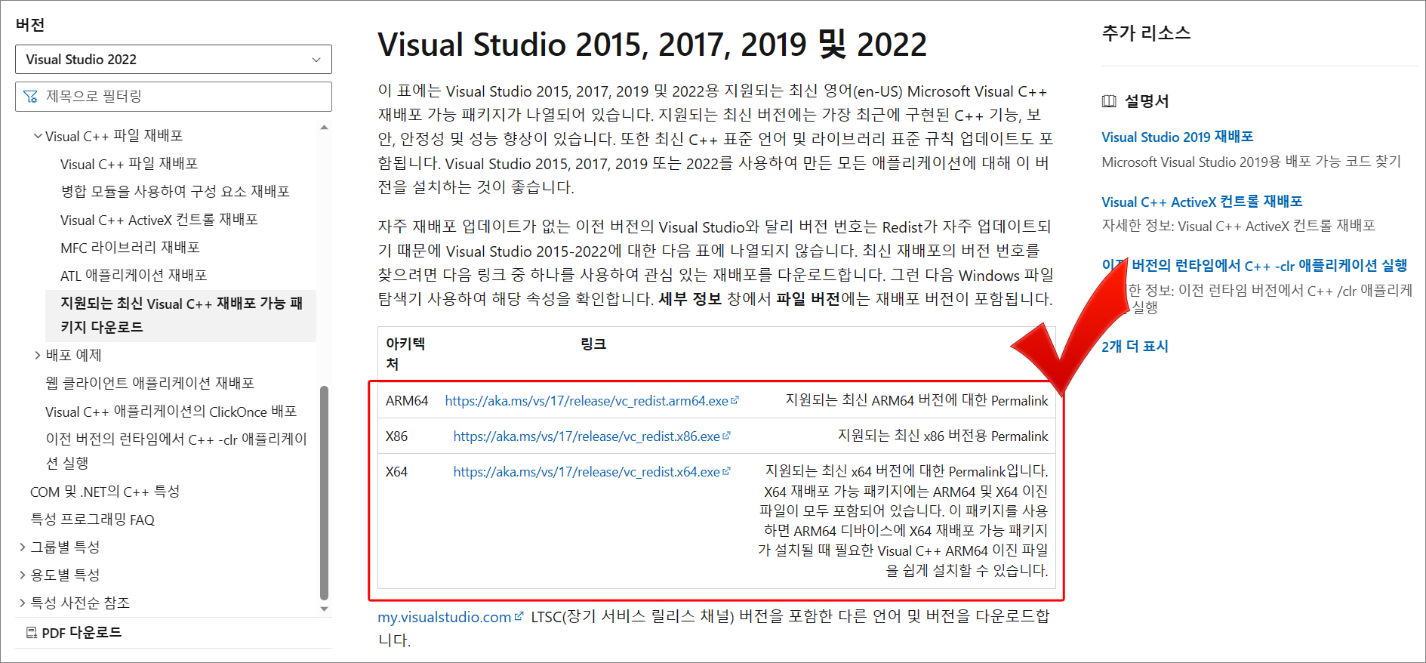Image resolution: width=1426 pixels, height=663 pixels.
Task: Click external link icon beside x64 link
Action: [x=726, y=471]
